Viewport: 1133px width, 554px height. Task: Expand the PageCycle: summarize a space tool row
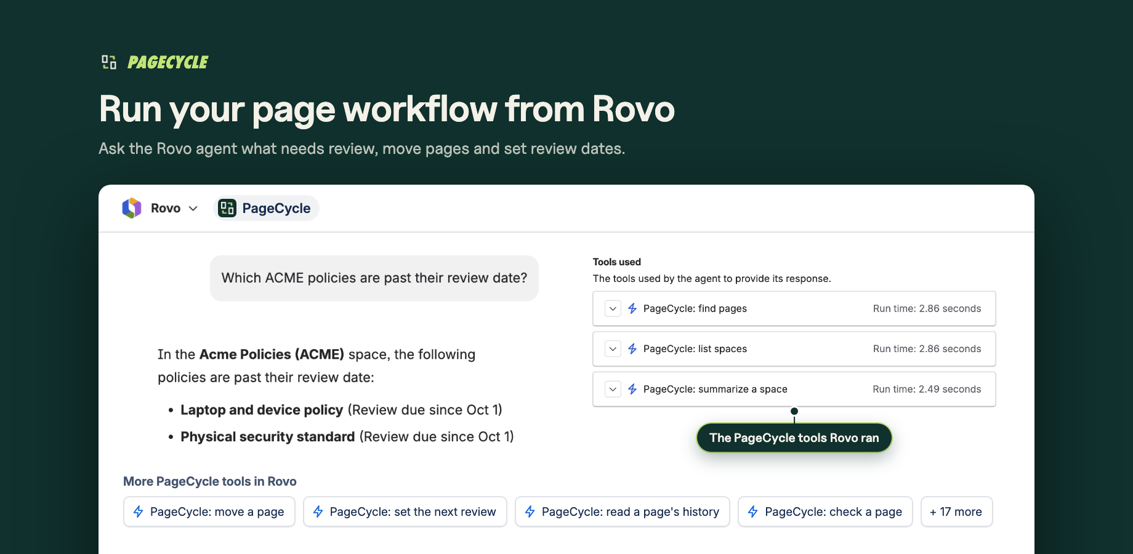click(613, 389)
